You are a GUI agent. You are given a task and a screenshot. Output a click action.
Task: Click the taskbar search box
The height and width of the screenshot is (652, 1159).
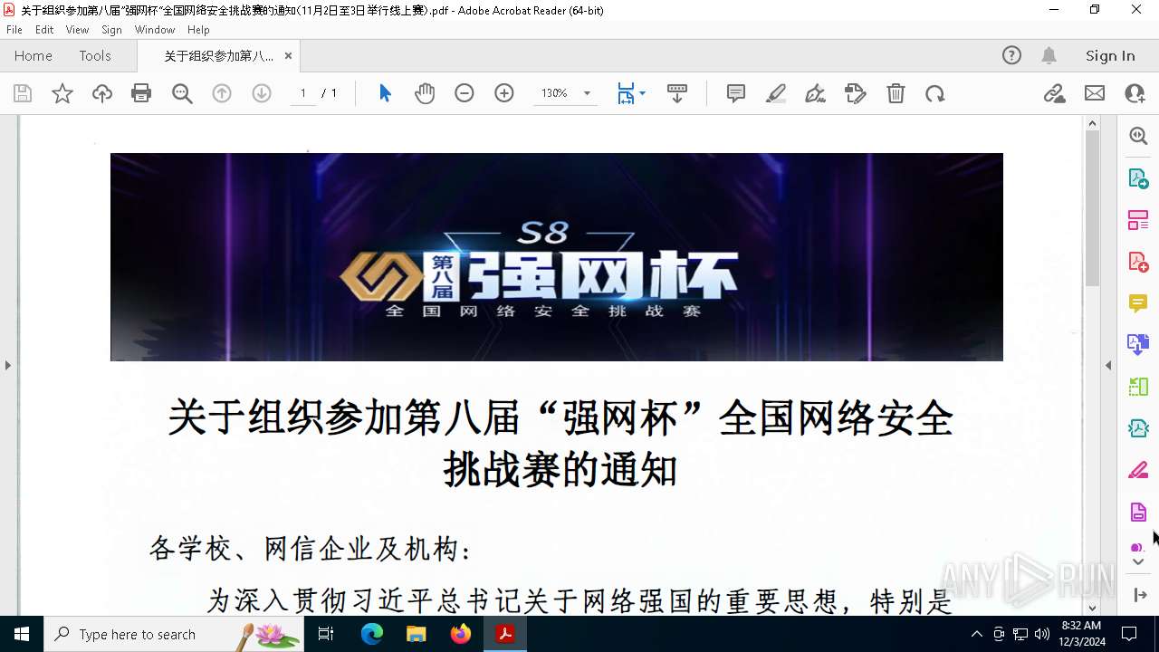pyautogui.click(x=174, y=634)
